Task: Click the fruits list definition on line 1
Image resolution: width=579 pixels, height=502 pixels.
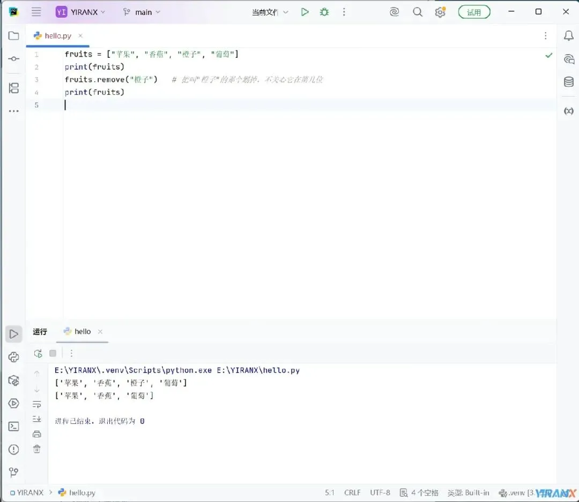Action: point(151,54)
